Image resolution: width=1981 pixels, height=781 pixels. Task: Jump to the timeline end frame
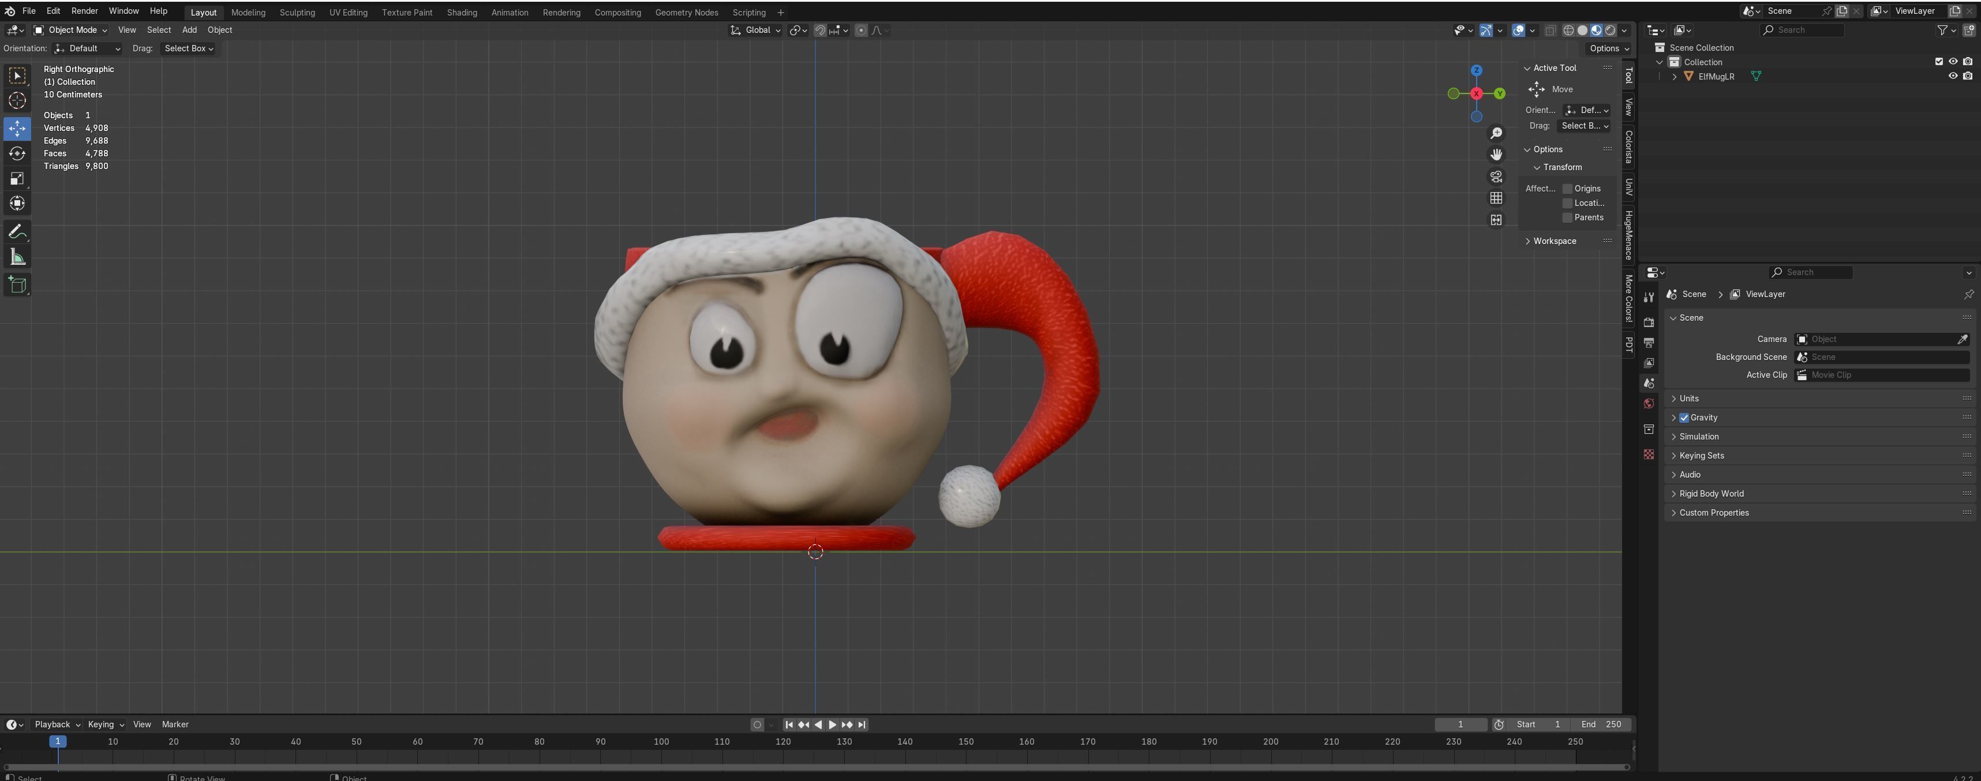[x=862, y=724]
